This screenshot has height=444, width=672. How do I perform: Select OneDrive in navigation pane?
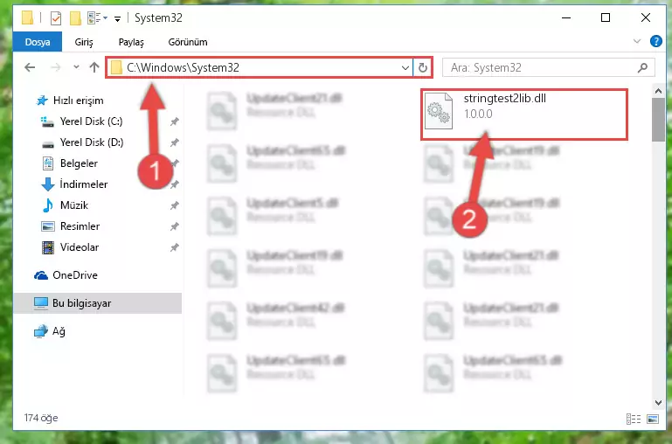[x=74, y=275]
